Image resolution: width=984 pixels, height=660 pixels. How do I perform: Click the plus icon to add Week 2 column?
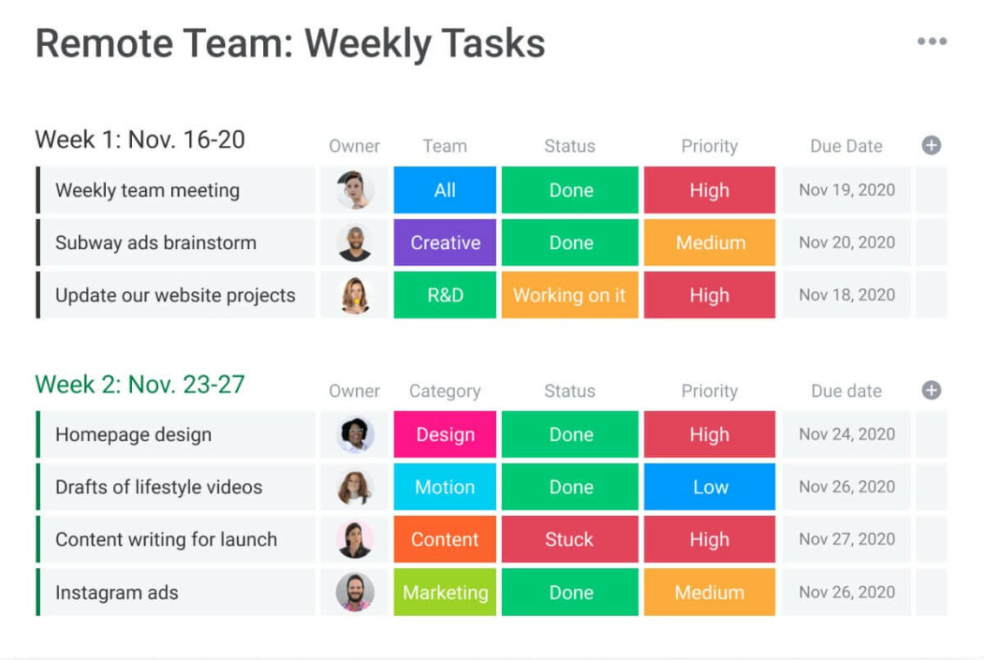(931, 391)
